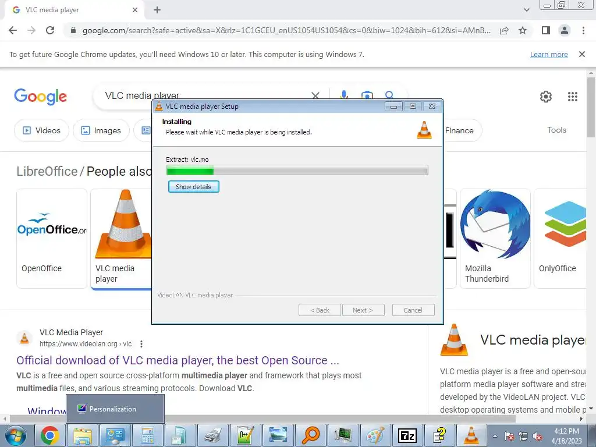The height and width of the screenshot is (447, 596).
Task: Click the taskbar clock showing 4:12 PM
Action: (566, 436)
